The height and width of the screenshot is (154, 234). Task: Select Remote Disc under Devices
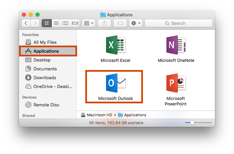tap(46, 105)
